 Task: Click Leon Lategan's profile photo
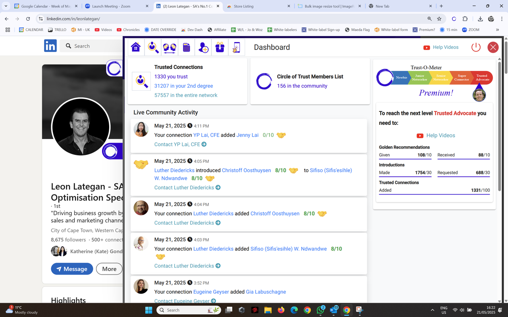tap(81, 127)
